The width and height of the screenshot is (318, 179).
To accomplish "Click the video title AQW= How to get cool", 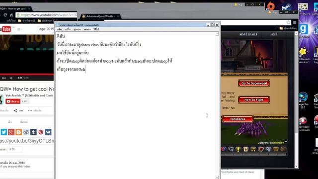I will click(x=27, y=89).
